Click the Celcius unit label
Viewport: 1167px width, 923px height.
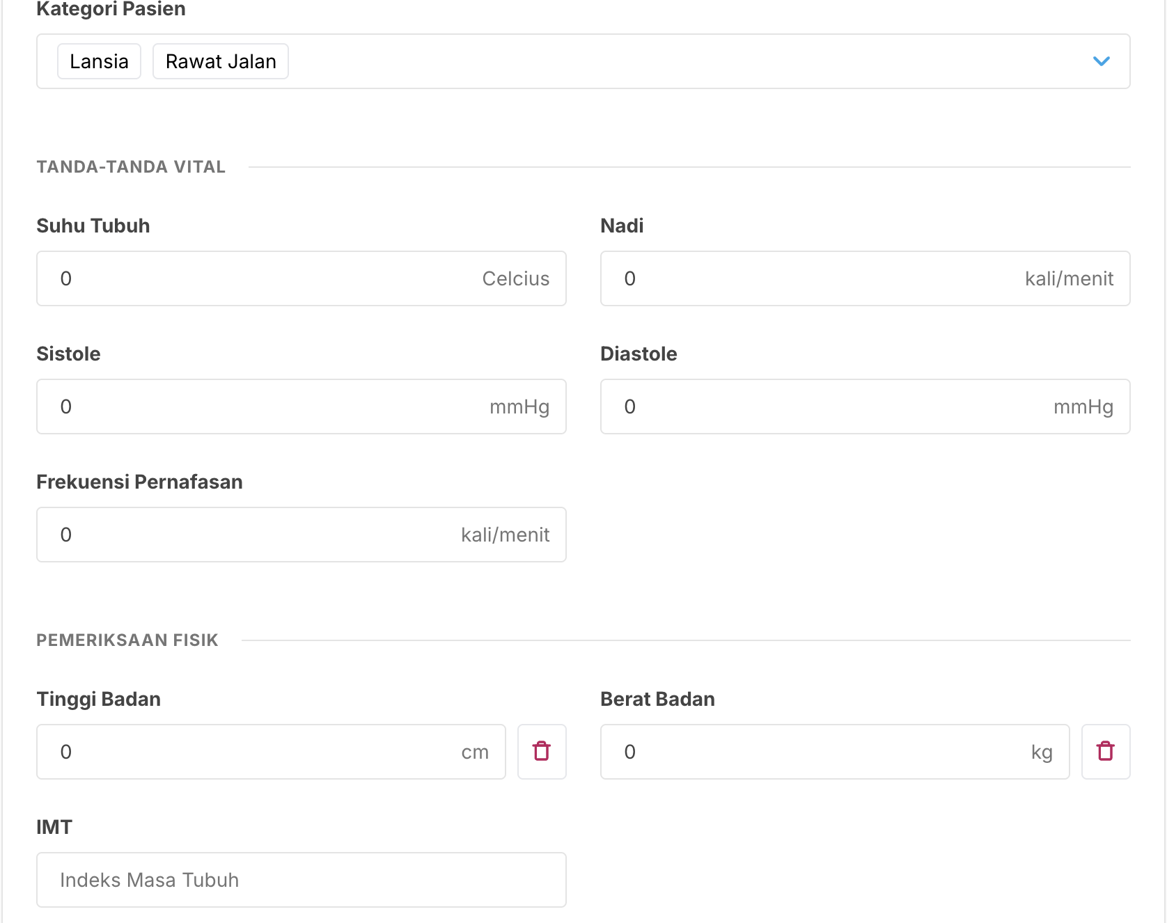coord(516,278)
